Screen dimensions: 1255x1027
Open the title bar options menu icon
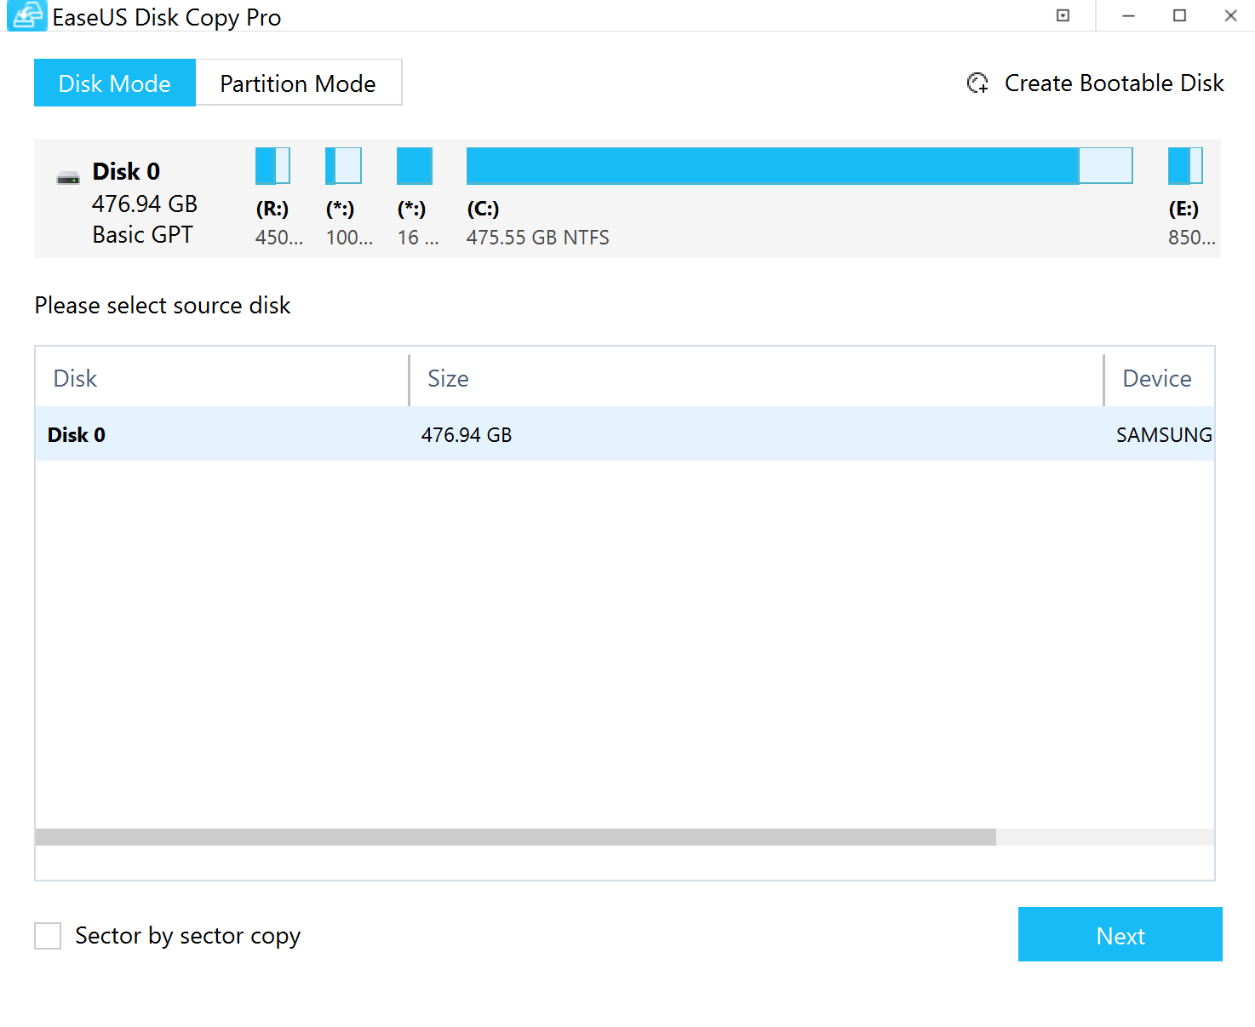[1063, 15]
